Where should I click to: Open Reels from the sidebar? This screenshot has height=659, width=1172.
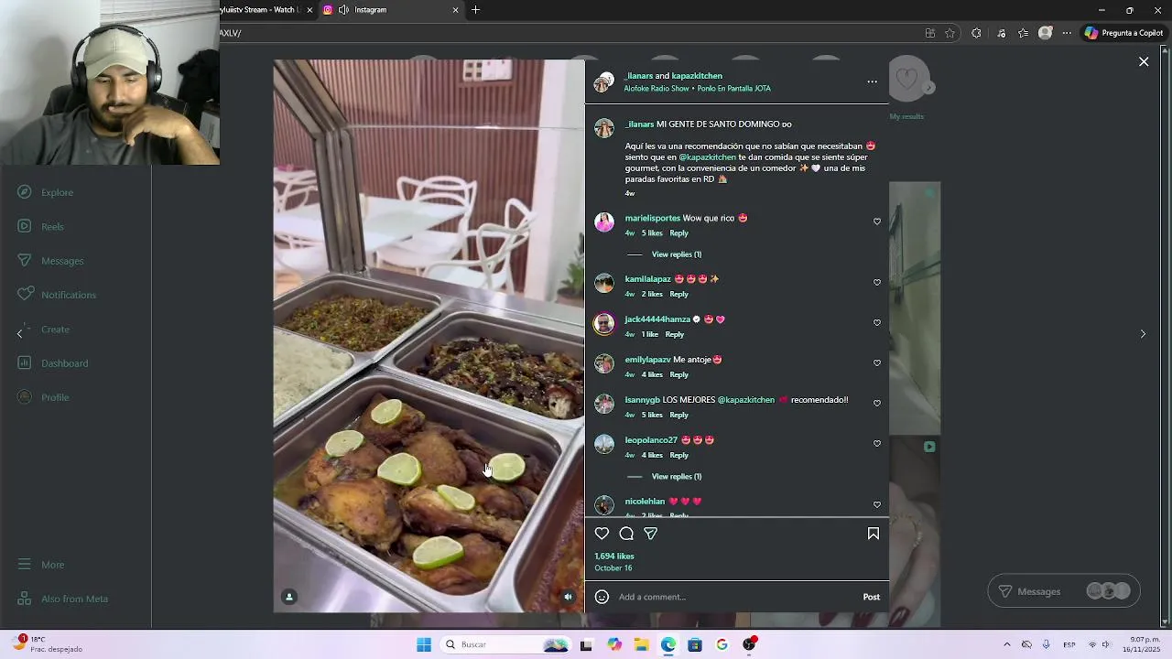[x=41, y=226]
